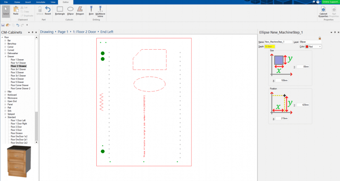
Task: Open the File menu
Action: (x=6, y=2)
